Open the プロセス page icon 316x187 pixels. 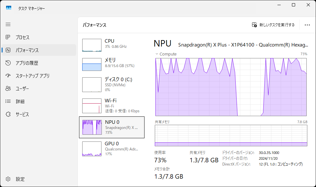[8, 37]
